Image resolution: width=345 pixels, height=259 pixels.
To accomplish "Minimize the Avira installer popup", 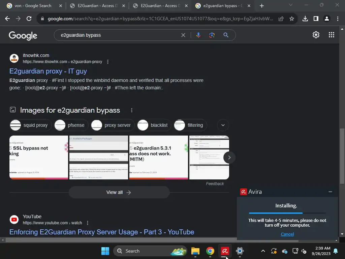I will tap(330, 192).
